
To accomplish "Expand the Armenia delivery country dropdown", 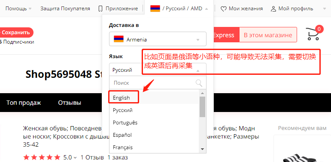I will click(158, 39).
